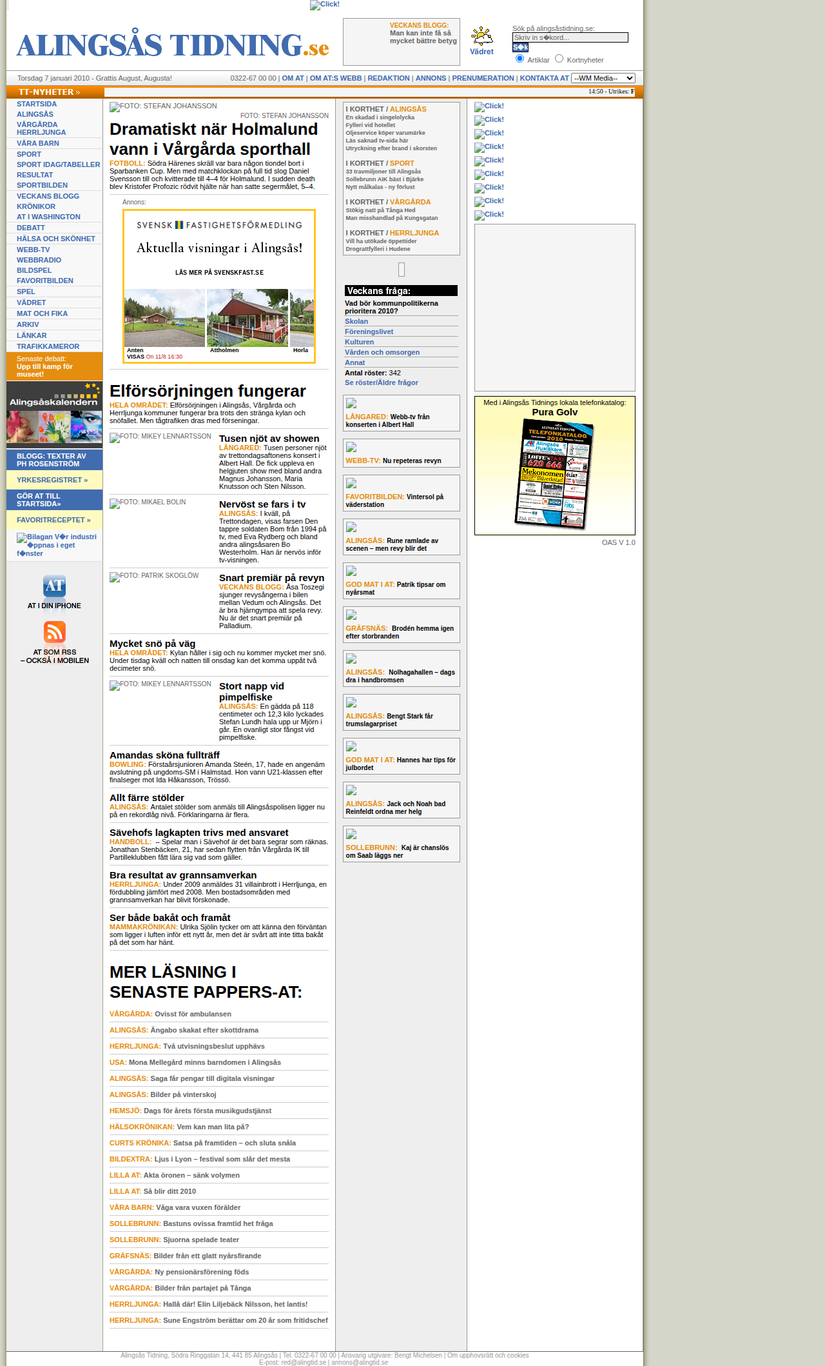Click the blue search submit button
The width and height of the screenshot is (825, 1366).
520,47
